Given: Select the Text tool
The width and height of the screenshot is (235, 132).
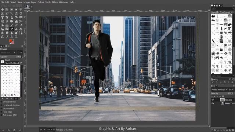Looking at the screenshot, I should coord(2,37).
